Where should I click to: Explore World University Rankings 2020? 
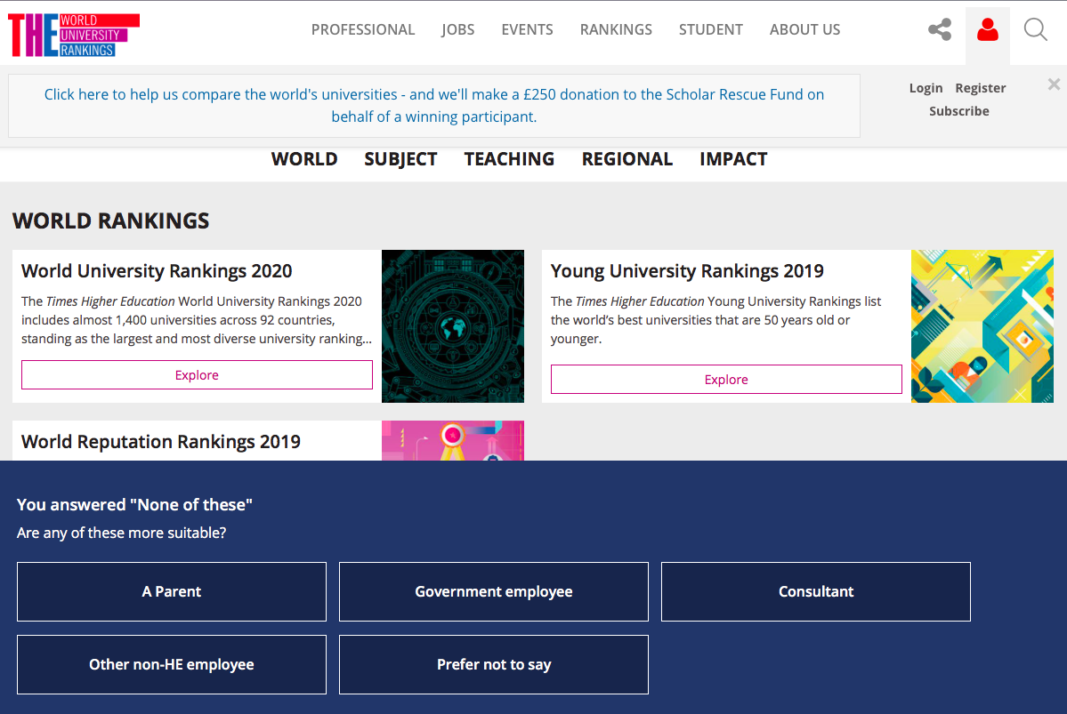pos(197,374)
